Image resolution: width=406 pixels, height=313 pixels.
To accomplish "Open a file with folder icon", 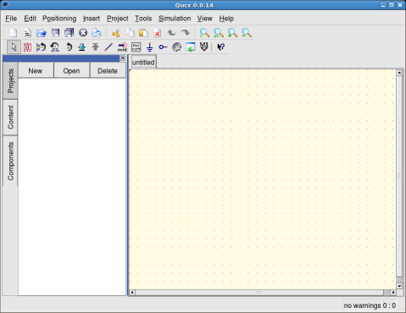I will [42, 33].
